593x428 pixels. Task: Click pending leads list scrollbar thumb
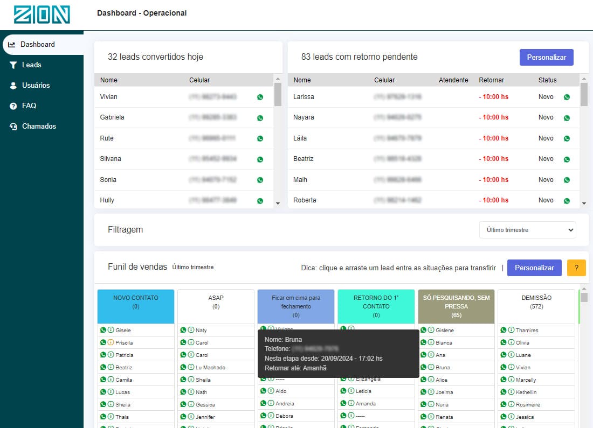584,94
